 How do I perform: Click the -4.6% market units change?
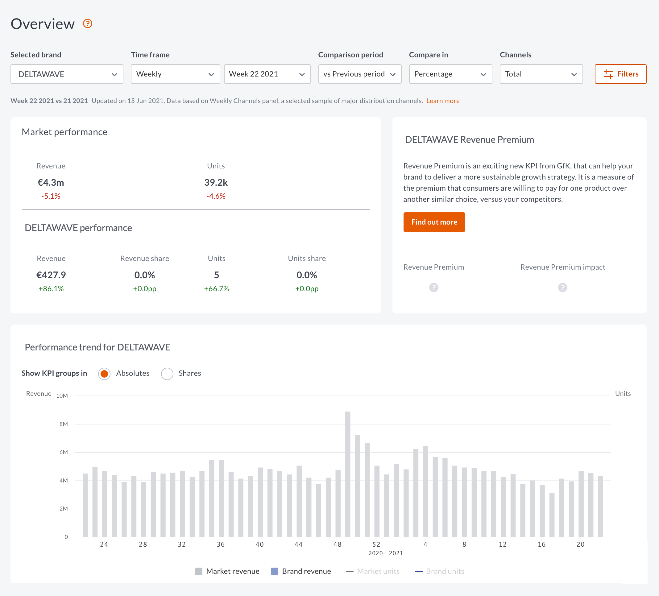point(216,196)
